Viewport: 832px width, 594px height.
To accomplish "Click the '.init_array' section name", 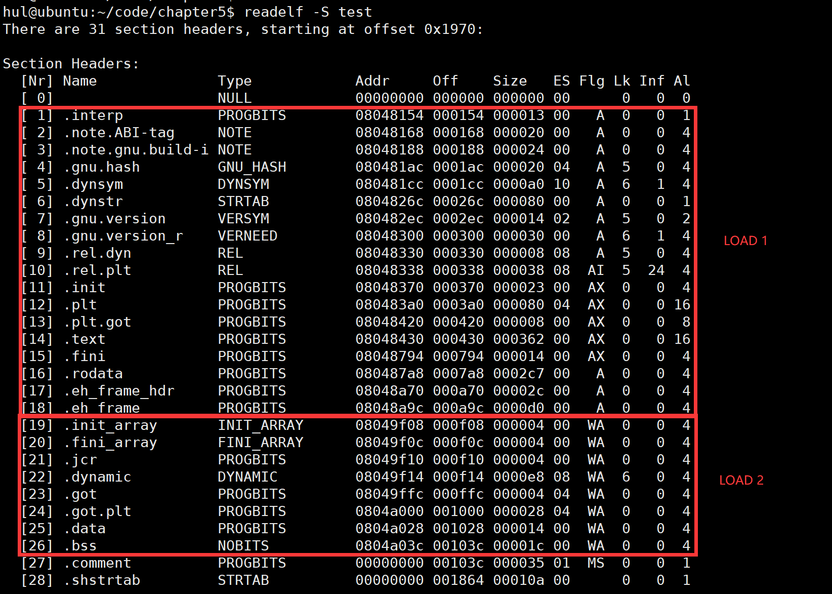I will point(110,425).
